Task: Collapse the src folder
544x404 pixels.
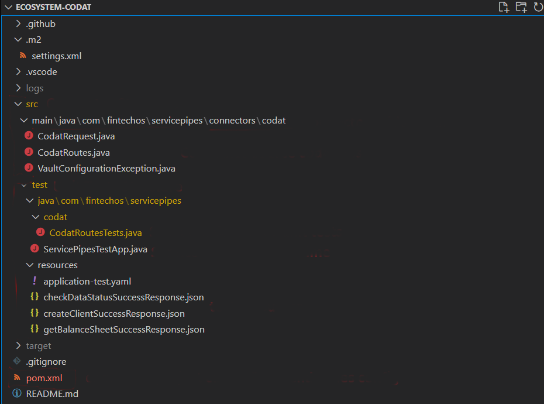Action: coord(18,104)
